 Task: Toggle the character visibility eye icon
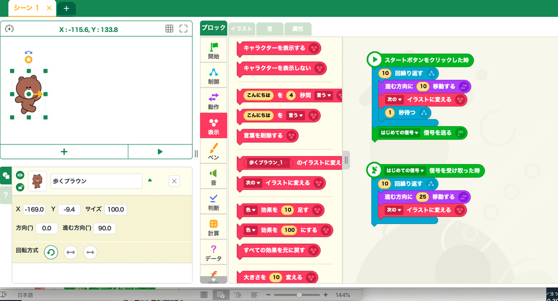point(20,175)
